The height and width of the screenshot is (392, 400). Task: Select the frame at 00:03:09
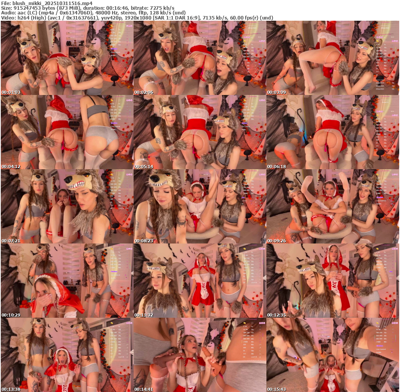click(333, 58)
